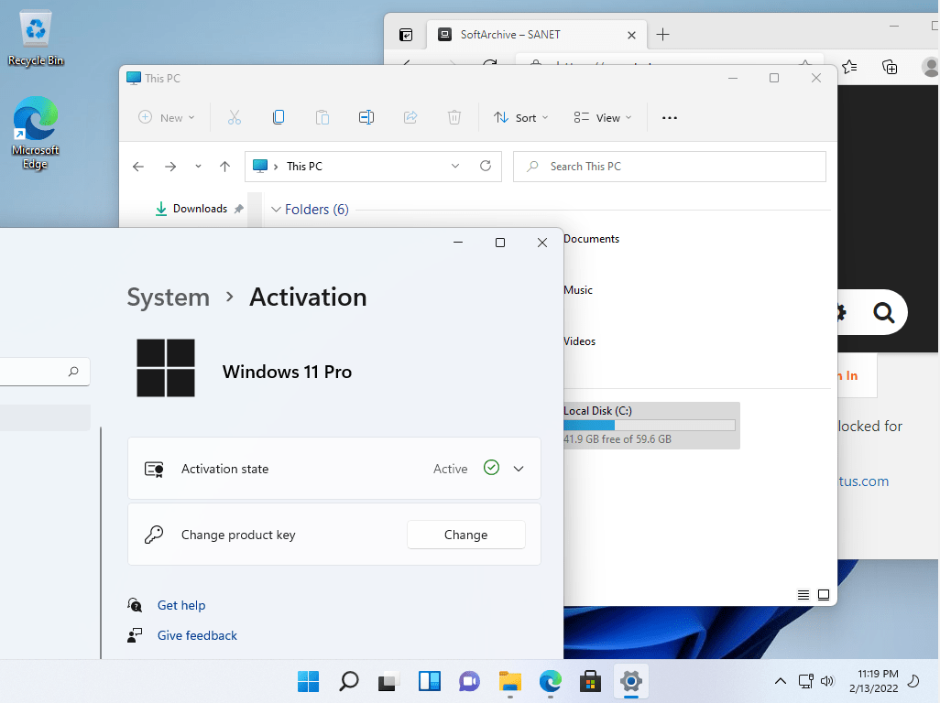Viewport: 940px width, 703px height.
Task: Click the network icon in system tray
Action: 805,681
